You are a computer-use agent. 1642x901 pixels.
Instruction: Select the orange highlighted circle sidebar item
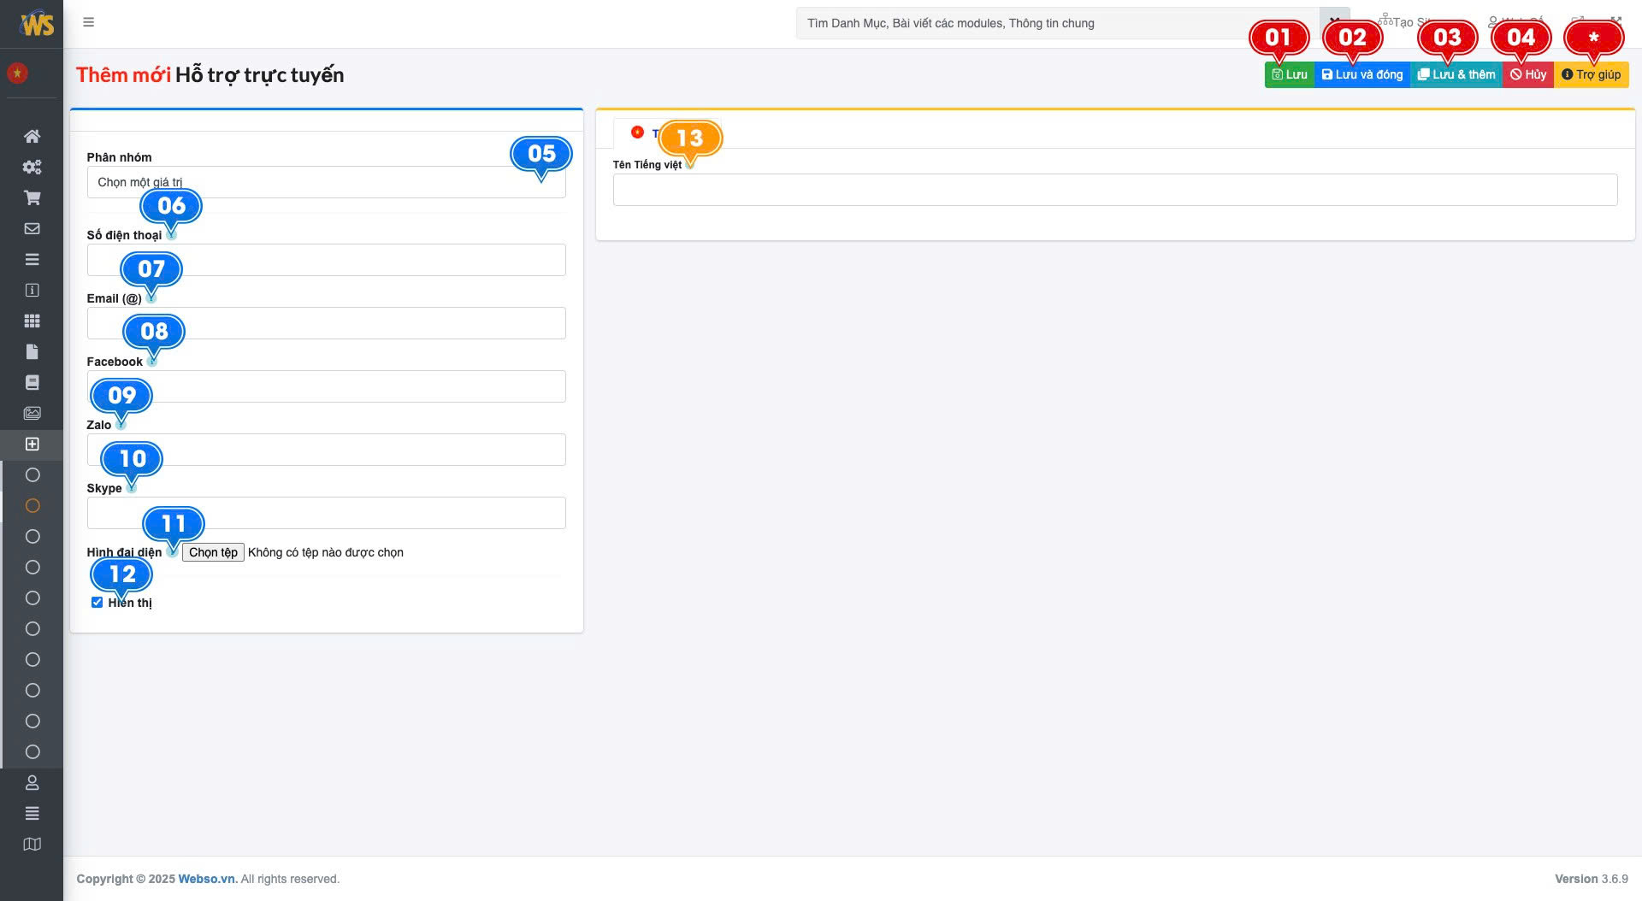pos(32,505)
